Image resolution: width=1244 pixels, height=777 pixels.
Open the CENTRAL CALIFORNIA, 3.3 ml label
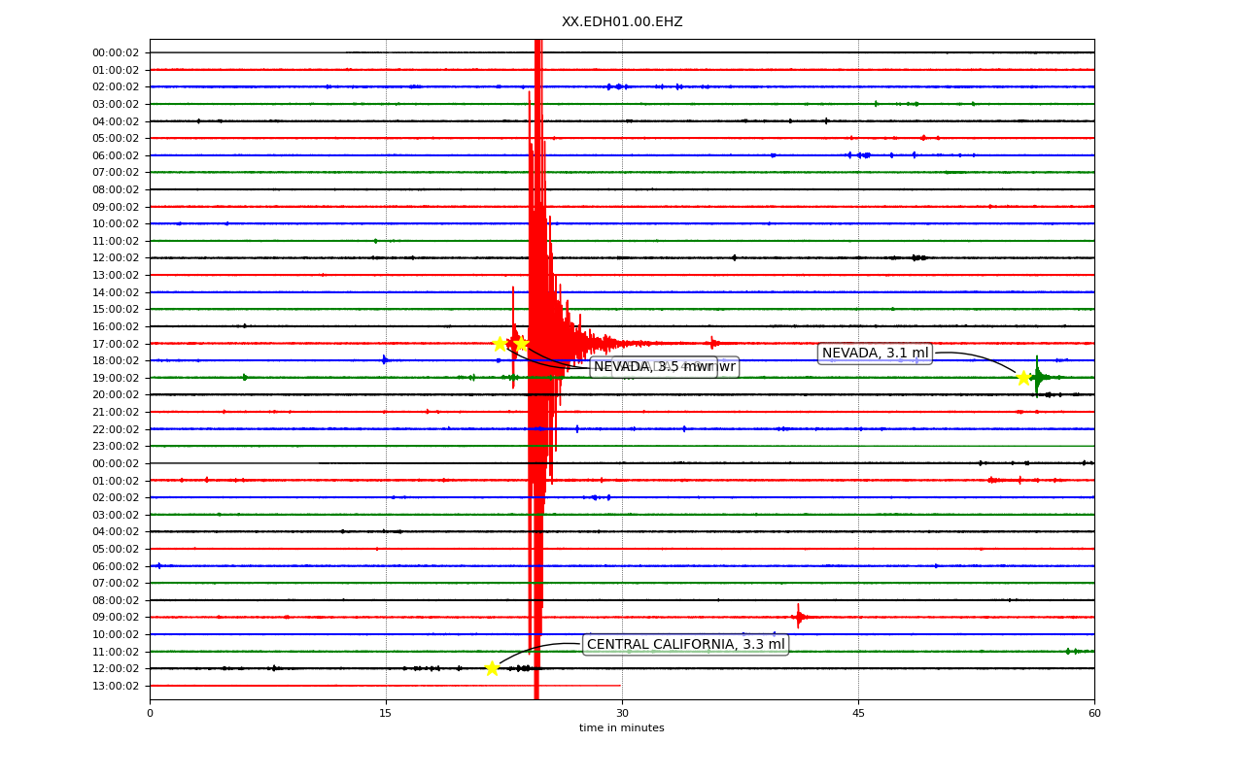pos(685,644)
